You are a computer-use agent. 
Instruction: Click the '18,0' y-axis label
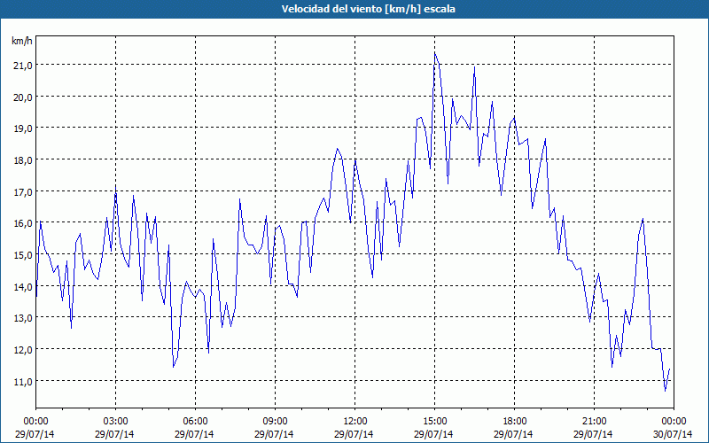tap(23, 160)
